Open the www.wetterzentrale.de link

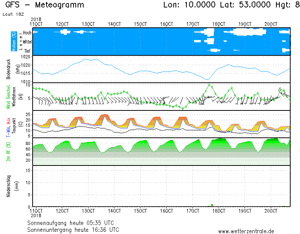[246, 231]
